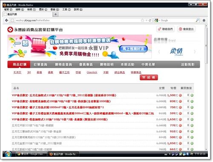213x162 pixels.
Task: Open the 中獎名單 tab
Action: 148,64
